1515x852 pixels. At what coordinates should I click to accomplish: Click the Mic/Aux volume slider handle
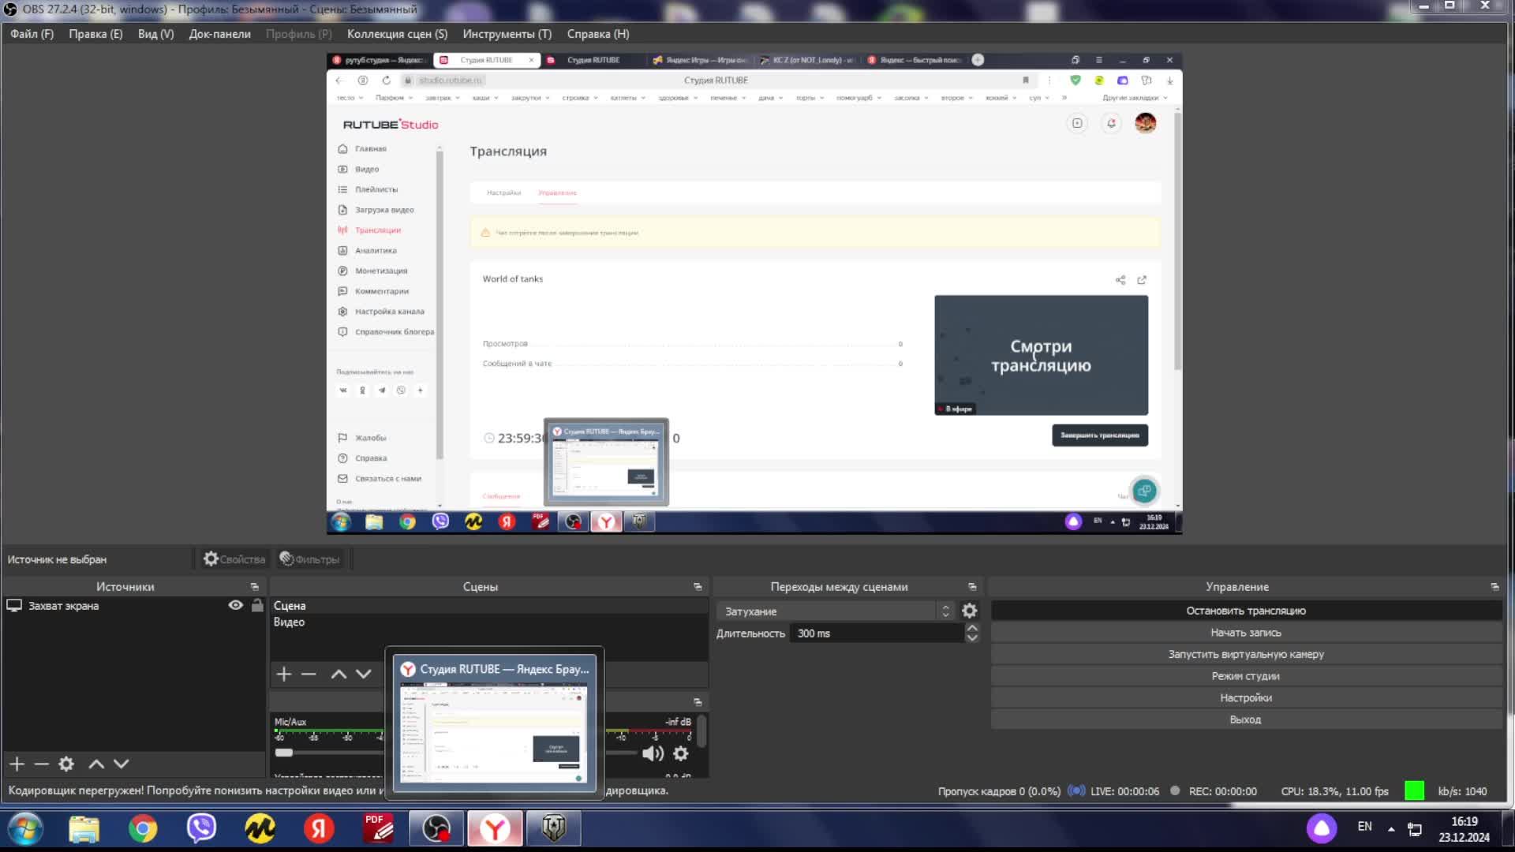[284, 753]
